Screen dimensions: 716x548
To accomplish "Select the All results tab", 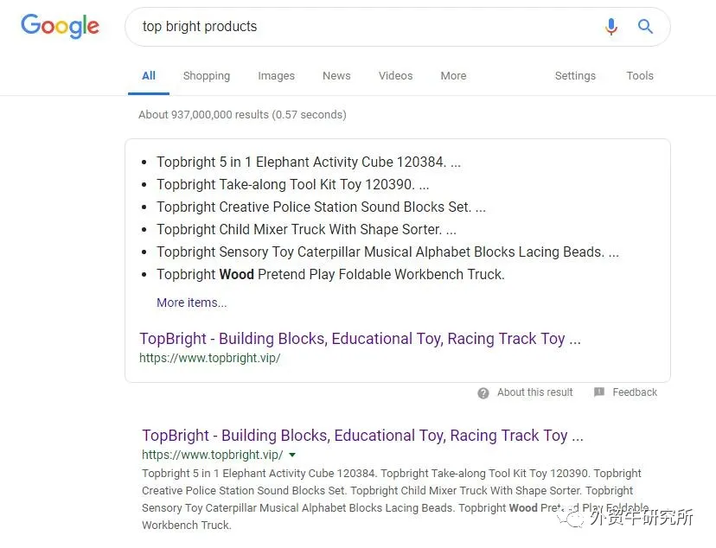I will (149, 76).
